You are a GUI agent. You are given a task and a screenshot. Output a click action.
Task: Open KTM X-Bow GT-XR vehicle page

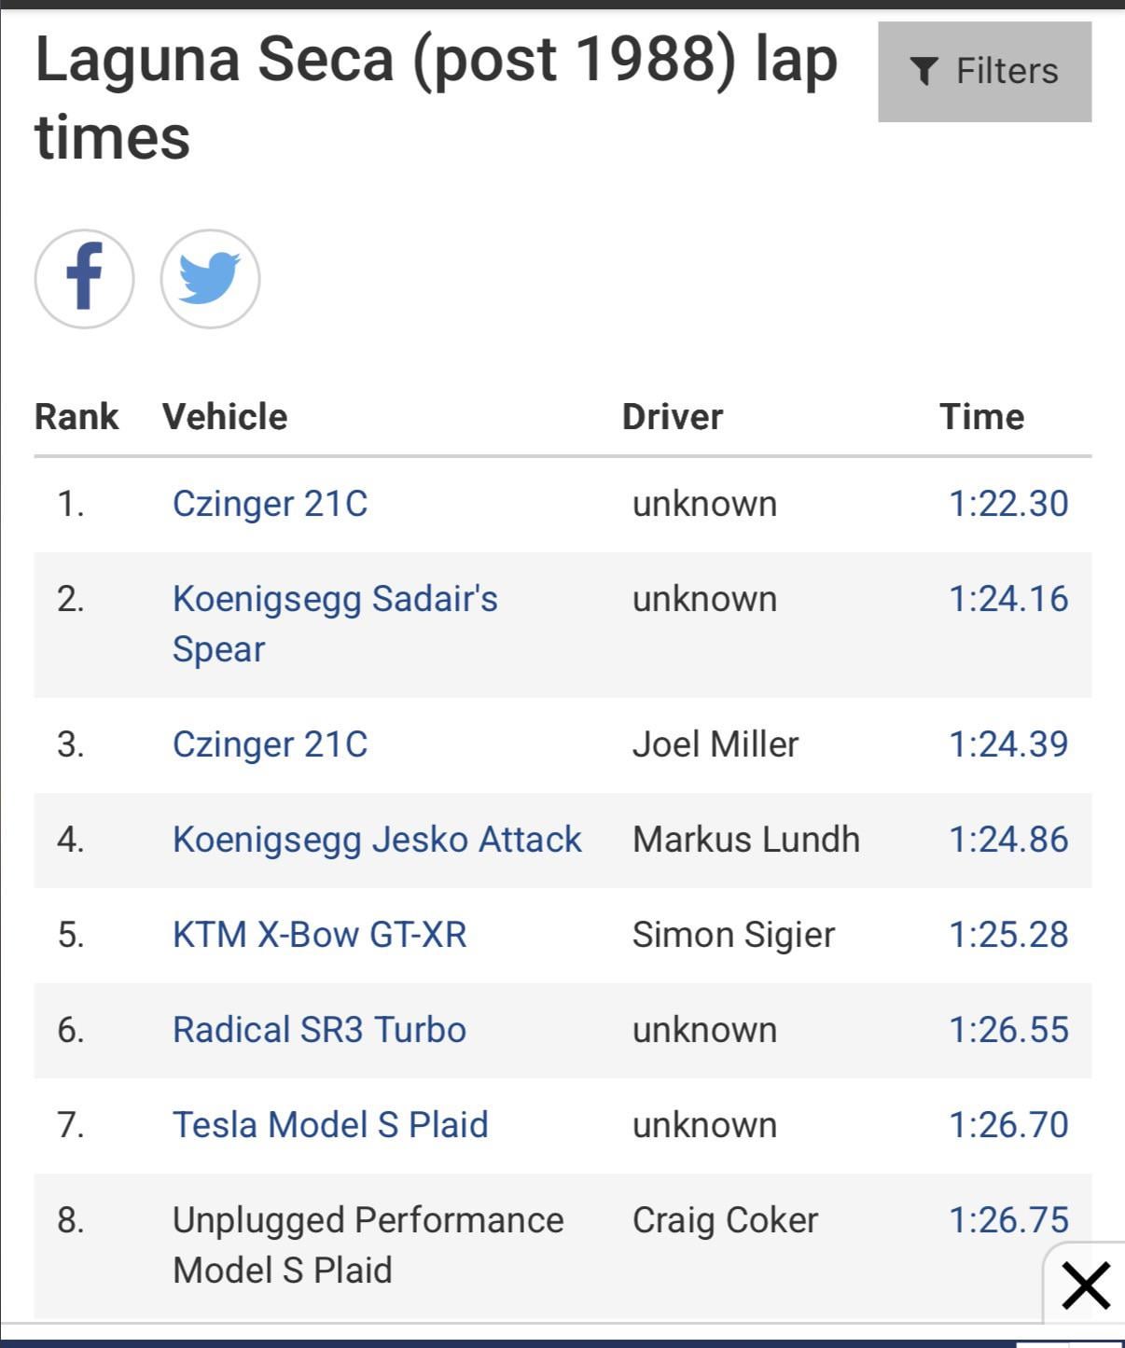click(x=319, y=935)
